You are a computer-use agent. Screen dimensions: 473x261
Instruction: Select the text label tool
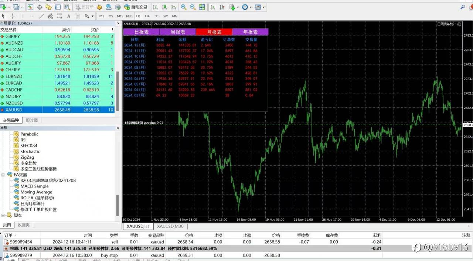pos(78,16)
